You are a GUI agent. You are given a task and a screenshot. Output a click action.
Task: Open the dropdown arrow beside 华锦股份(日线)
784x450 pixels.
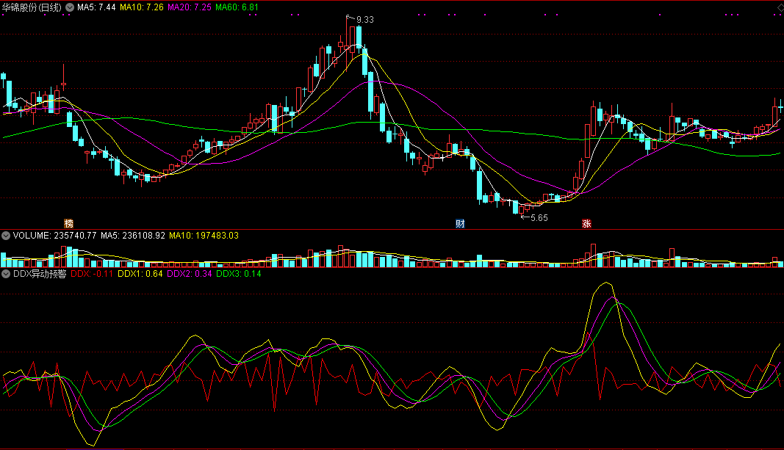(70, 7)
